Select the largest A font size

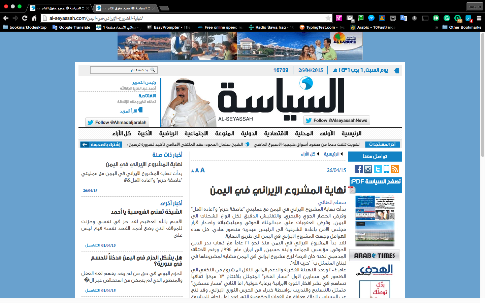tap(202, 170)
